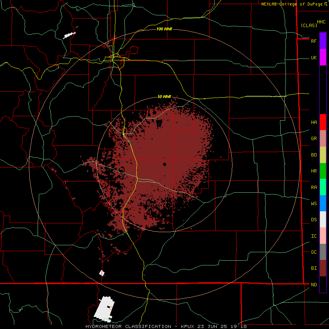Pick the blue WS legend swatch
The height and width of the screenshot is (329, 329).
[x=323, y=203]
